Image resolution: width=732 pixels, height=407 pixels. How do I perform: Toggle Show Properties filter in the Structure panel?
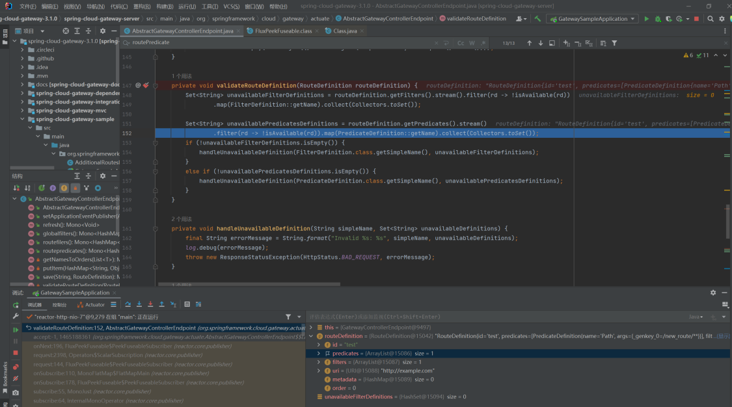[x=53, y=188]
